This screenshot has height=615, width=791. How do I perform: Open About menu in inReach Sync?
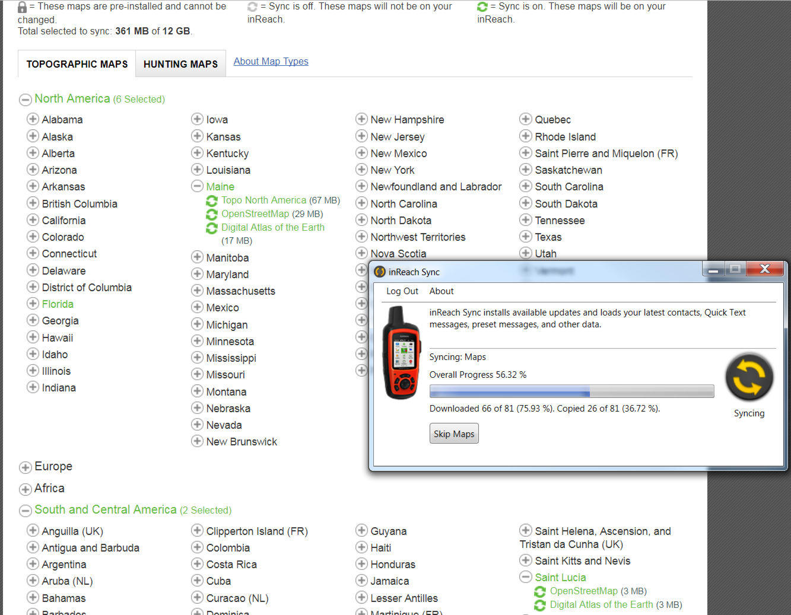pyautogui.click(x=441, y=291)
